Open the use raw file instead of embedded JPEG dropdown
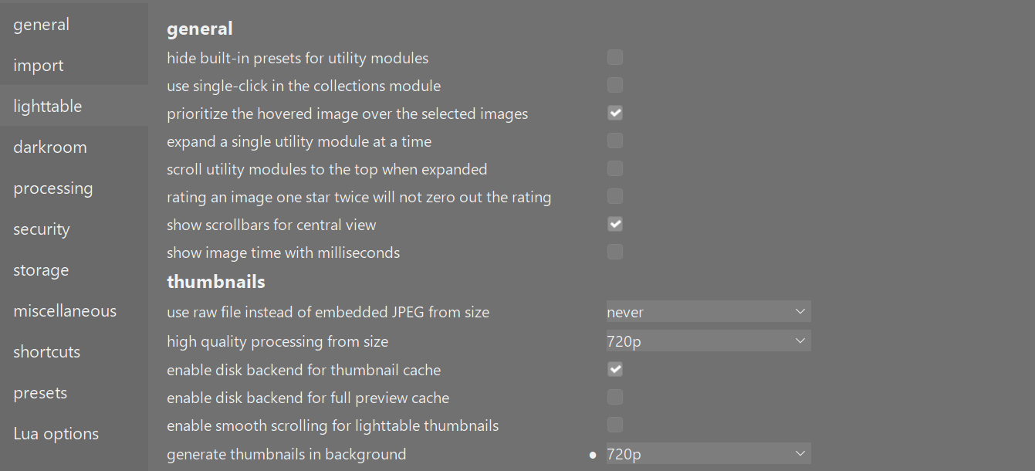Screen dimensions: 1035x471 pos(708,312)
